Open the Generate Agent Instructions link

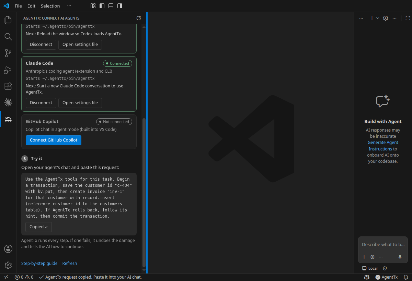coord(383,146)
